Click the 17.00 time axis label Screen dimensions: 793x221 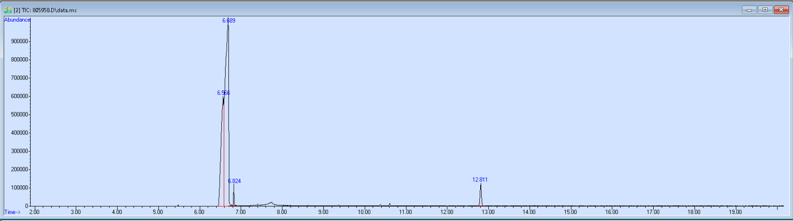point(653,212)
